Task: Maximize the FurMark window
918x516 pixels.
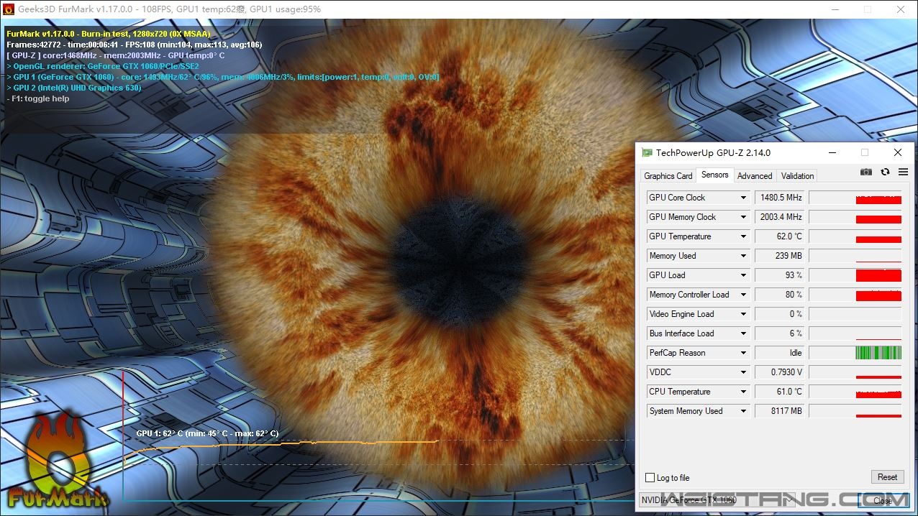Action: click(x=868, y=9)
